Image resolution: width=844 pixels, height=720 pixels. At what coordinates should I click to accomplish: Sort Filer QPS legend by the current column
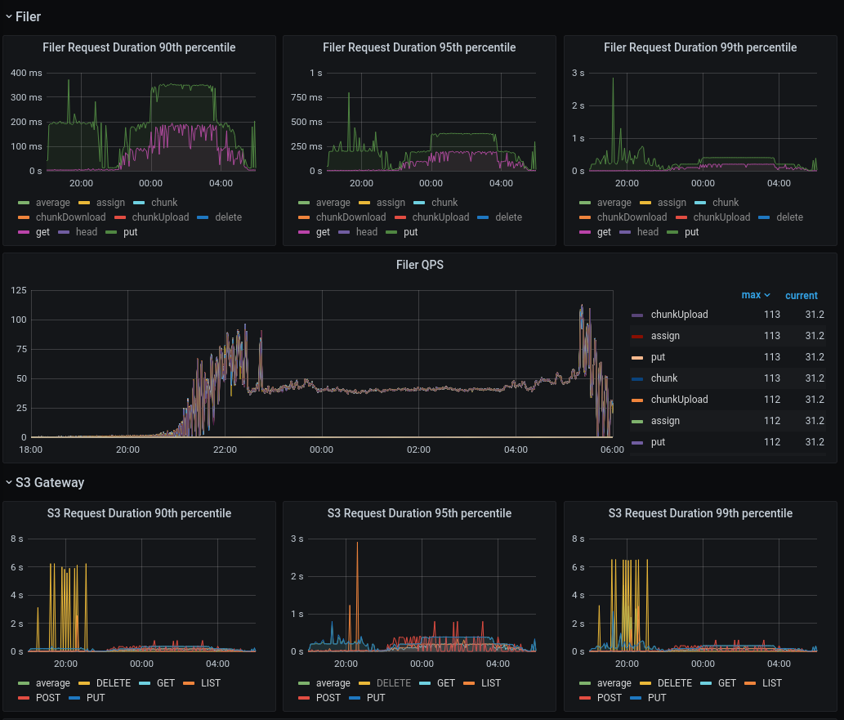(x=801, y=295)
